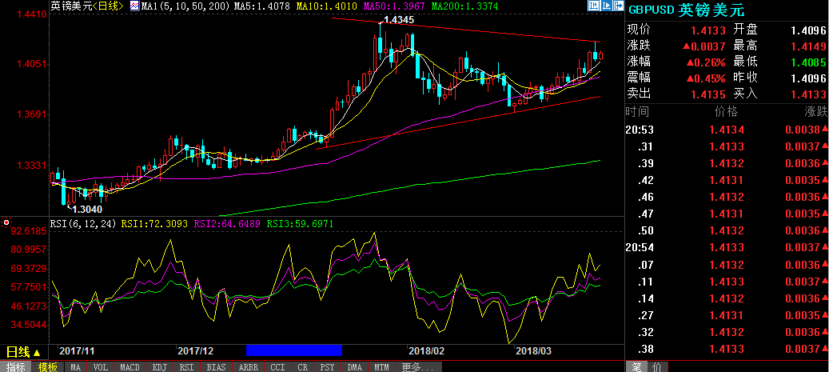Open the 笔 tick detail tab
Viewport: 829px width, 372px height.
pos(637,366)
